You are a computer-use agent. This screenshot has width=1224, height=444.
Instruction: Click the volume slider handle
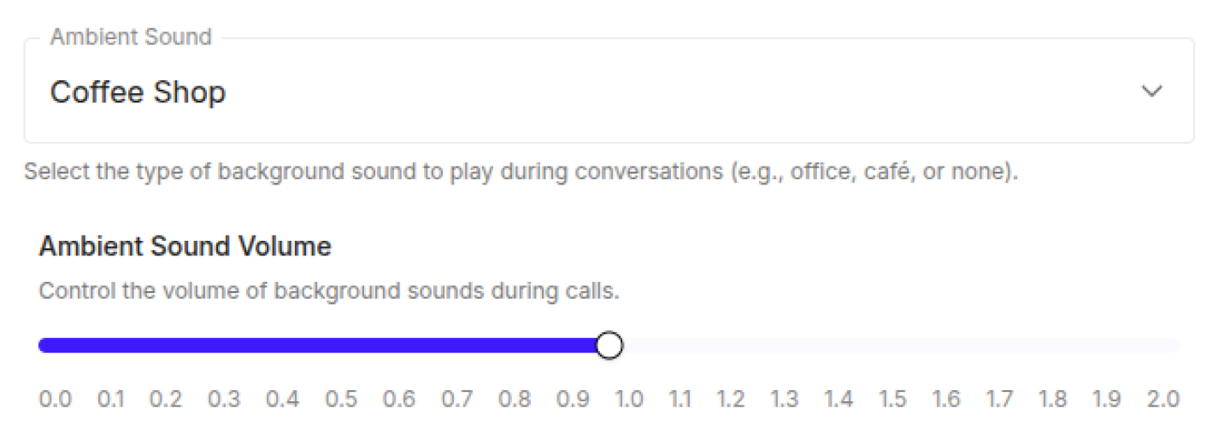click(x=609, y=346)
